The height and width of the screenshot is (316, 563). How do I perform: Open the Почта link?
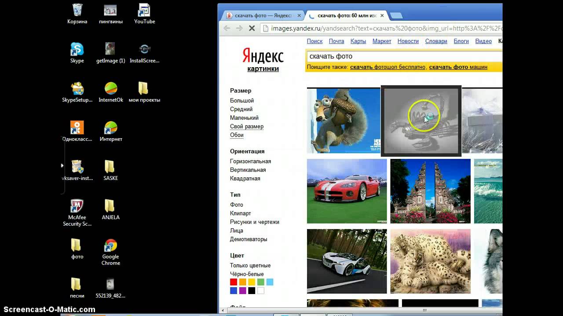tap(336, 41)
